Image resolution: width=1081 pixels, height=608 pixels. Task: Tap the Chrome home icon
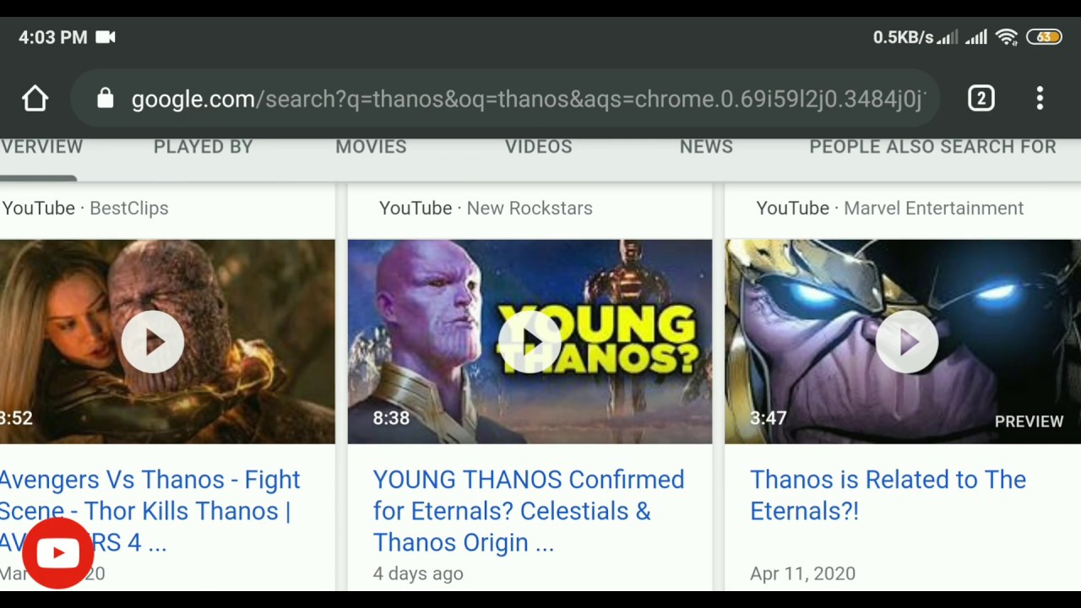click(x=35, y=99)
